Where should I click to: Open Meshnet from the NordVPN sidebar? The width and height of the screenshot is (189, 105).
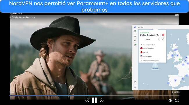coord(135,41)
